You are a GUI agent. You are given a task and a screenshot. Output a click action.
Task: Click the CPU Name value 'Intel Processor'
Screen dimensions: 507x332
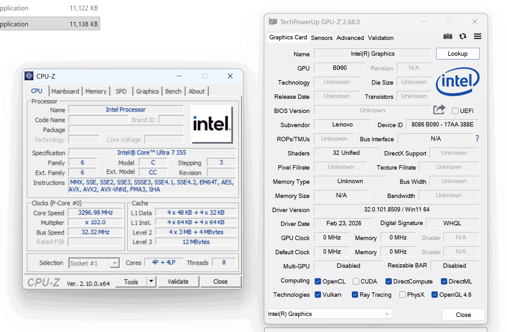point(126,110)
